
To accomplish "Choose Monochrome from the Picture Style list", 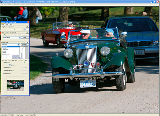I will click(5, 54).
